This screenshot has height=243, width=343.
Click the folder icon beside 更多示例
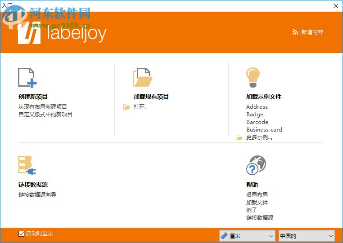click(239, 137)
